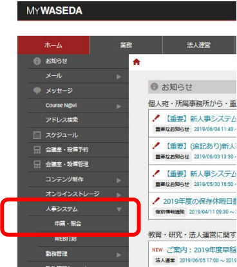Click the red pencil icon beside 2019年度の保存休暇日数

pos(156,201)
